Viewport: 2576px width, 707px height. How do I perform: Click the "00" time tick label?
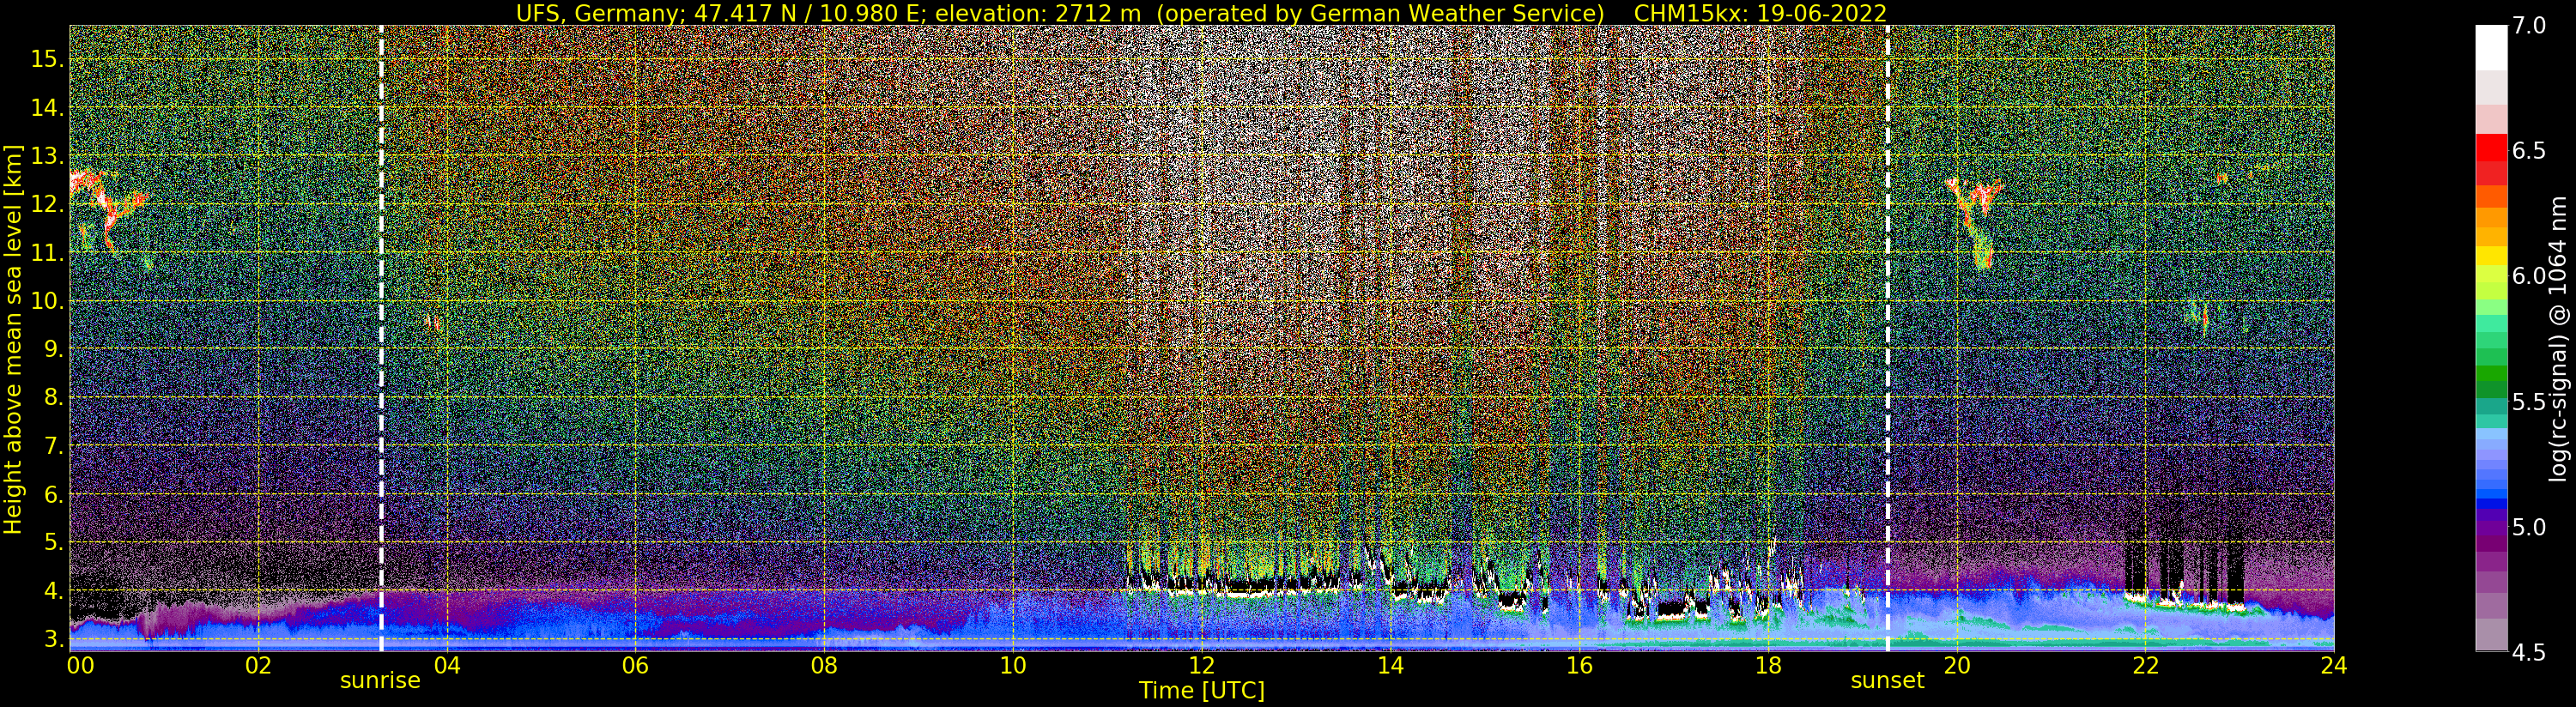80,665
